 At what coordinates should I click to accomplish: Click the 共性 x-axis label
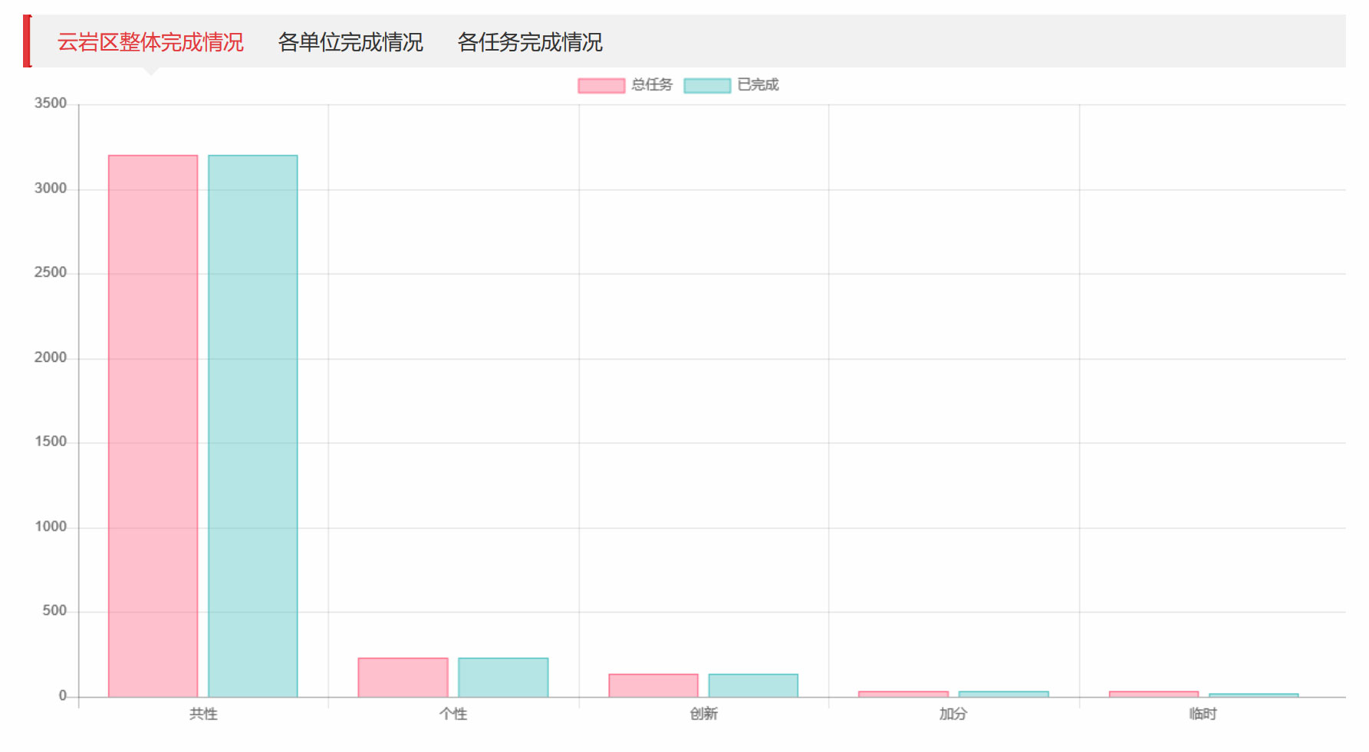point(203,714)
